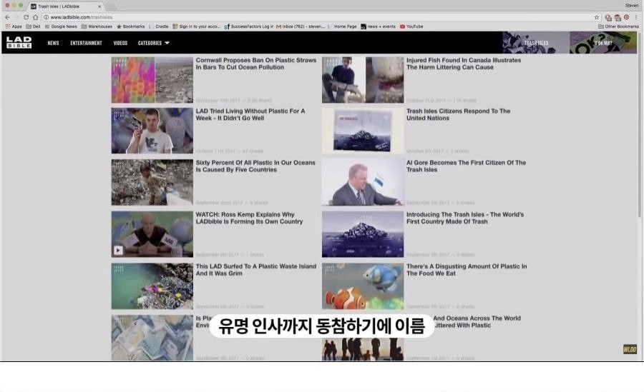
Task: Play the Ross Kemp video icon
Action: point(118,250)
